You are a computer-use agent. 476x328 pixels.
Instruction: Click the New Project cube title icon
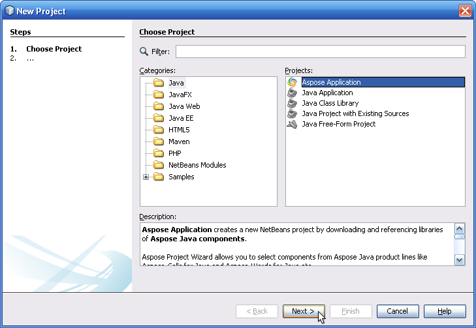[x=9, y=10]
